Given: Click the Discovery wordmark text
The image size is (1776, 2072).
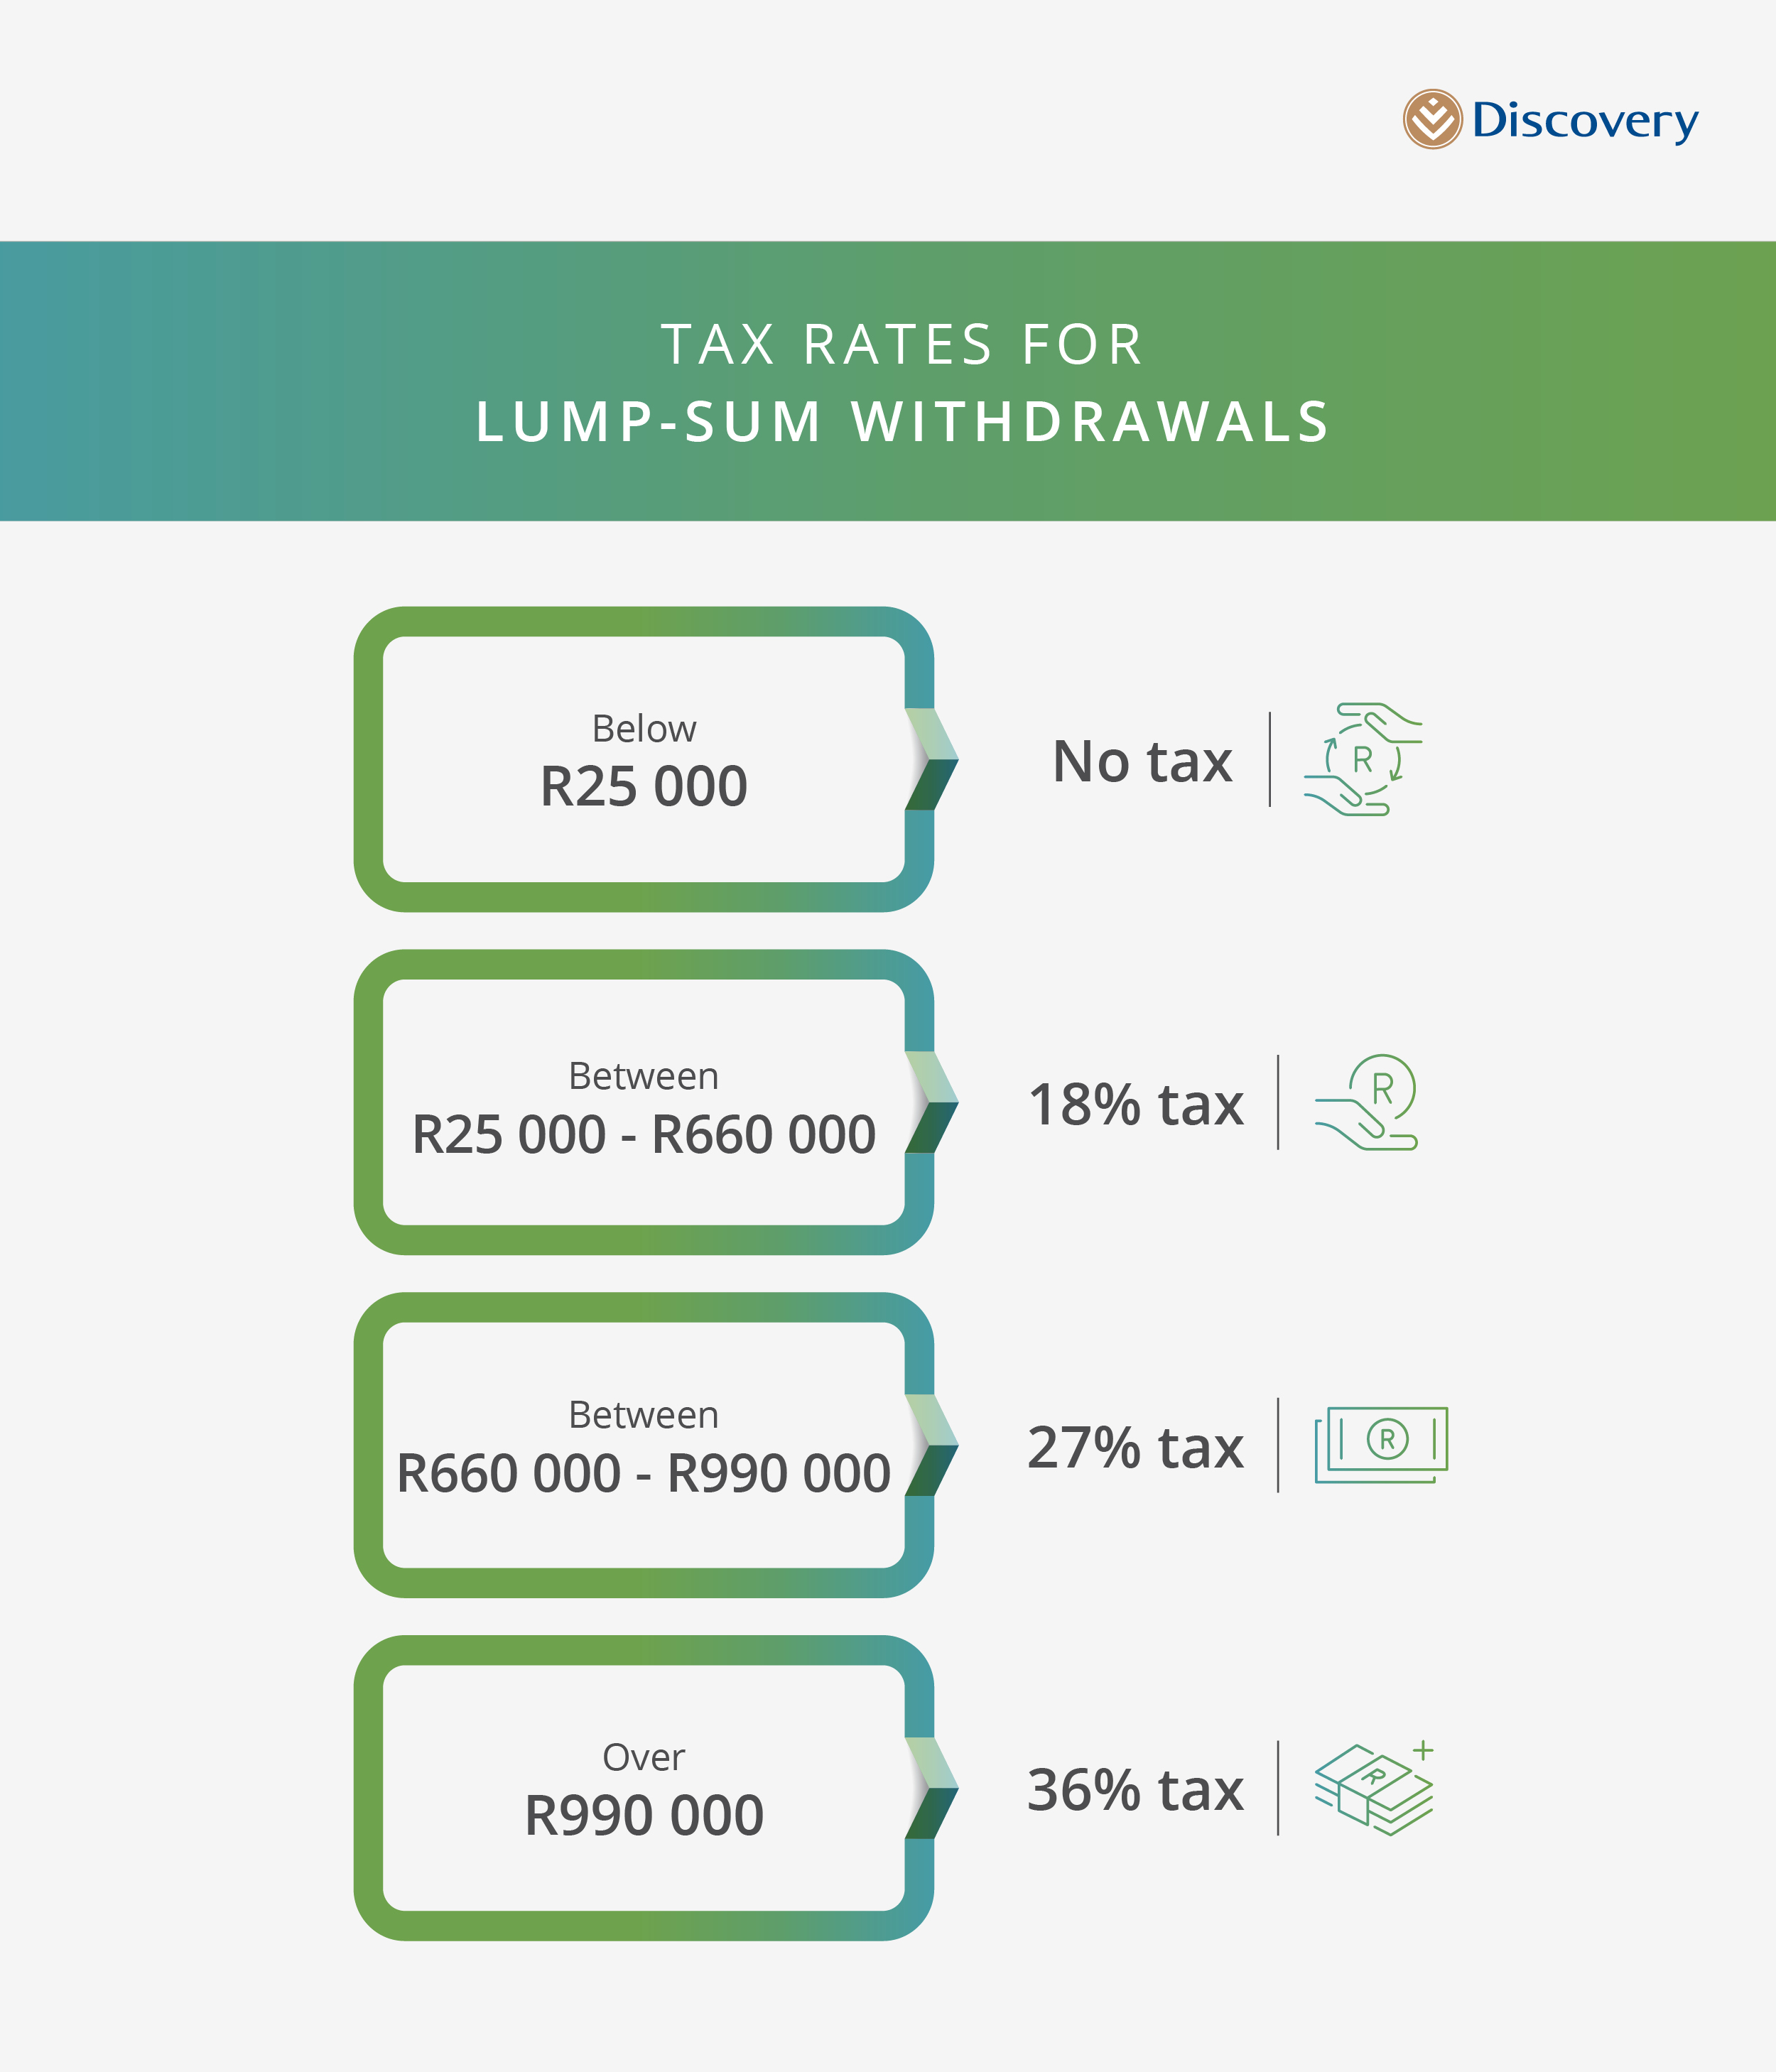Looking at the screenshot, I should tap(1585, 121).
